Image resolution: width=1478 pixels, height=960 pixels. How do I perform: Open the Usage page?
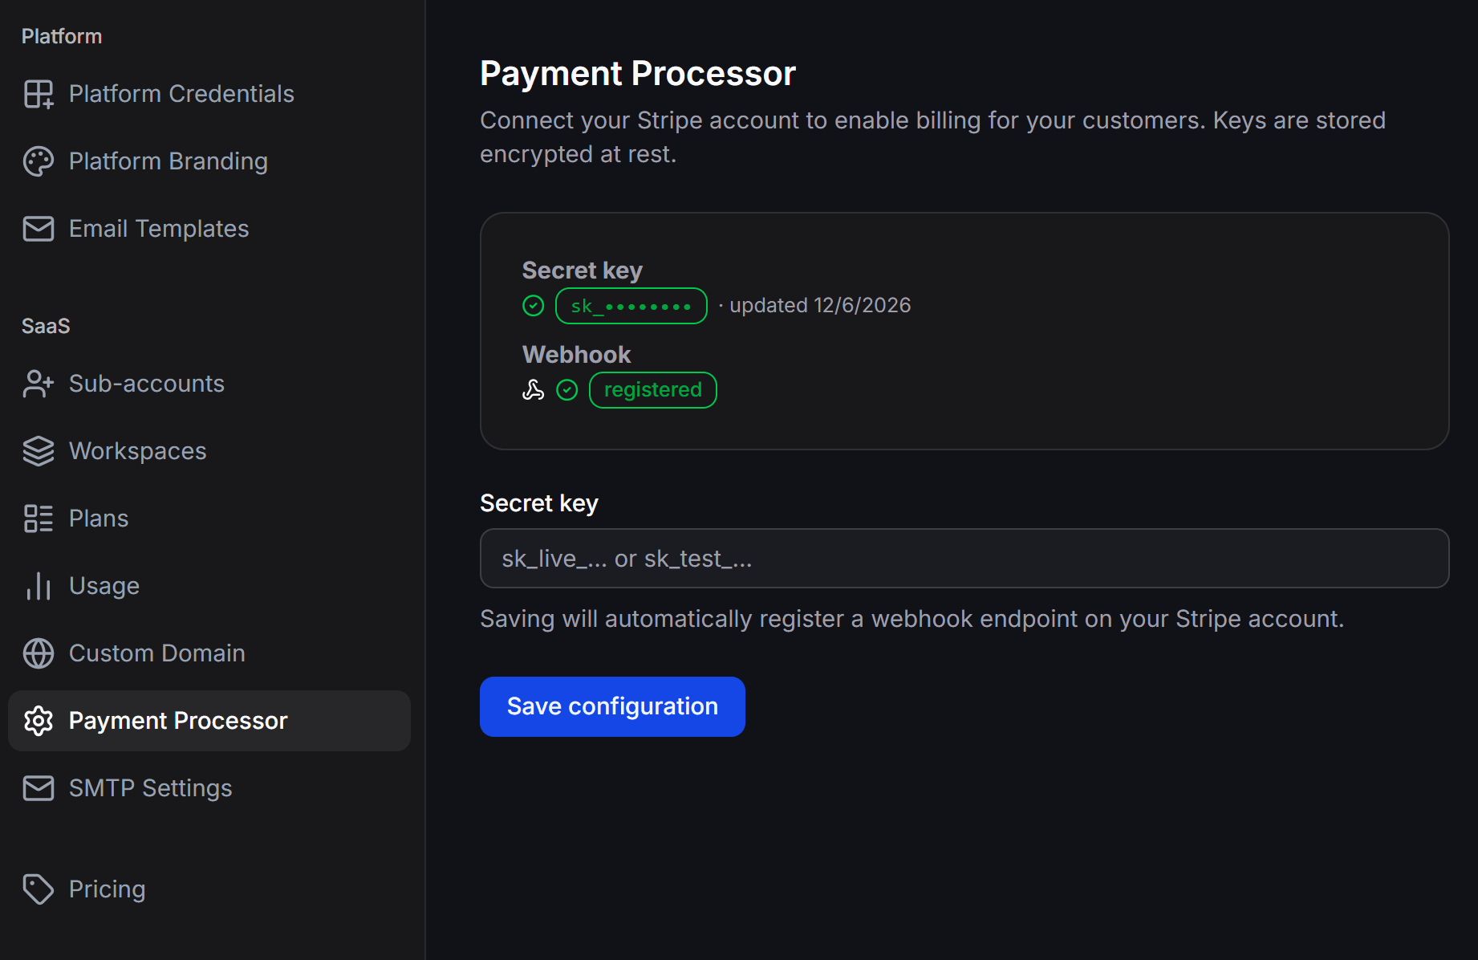pos(209,586)
